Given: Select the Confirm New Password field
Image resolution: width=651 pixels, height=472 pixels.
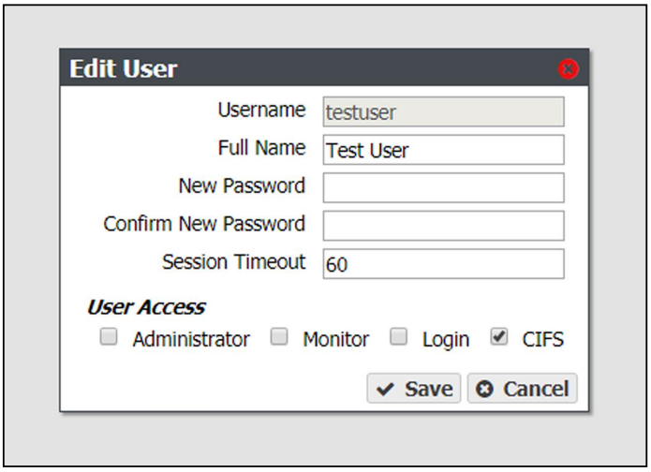Looking at the screenshot, I should (x=443, y=226).
